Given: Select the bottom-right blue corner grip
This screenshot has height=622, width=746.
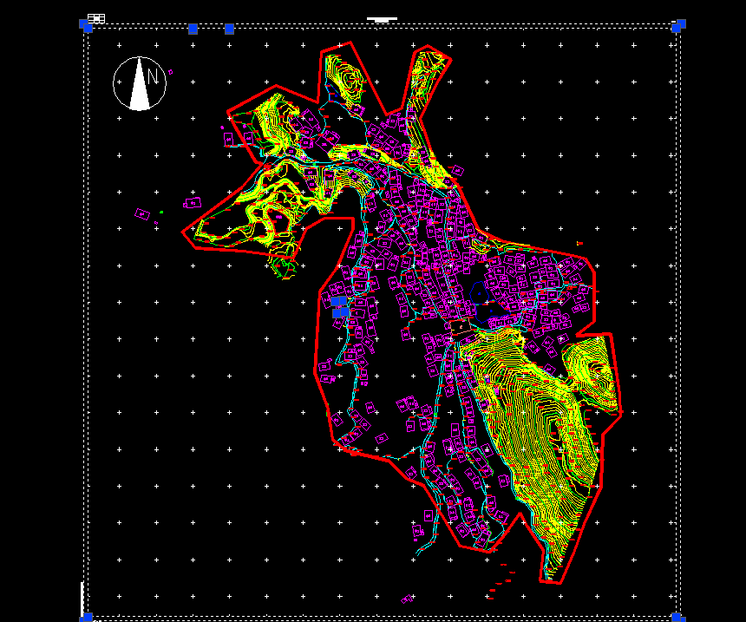Looking at the screenshot, I should click(678, 617).
